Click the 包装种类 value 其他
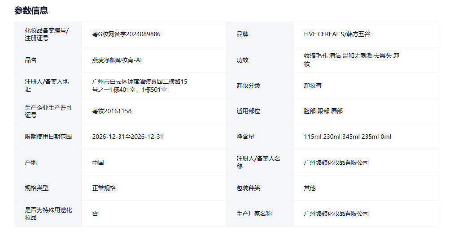The image size is (454, 239). 310,188
